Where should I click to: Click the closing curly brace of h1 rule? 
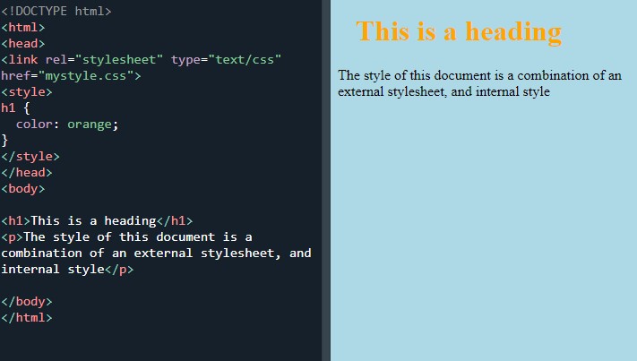coord(4,141)
